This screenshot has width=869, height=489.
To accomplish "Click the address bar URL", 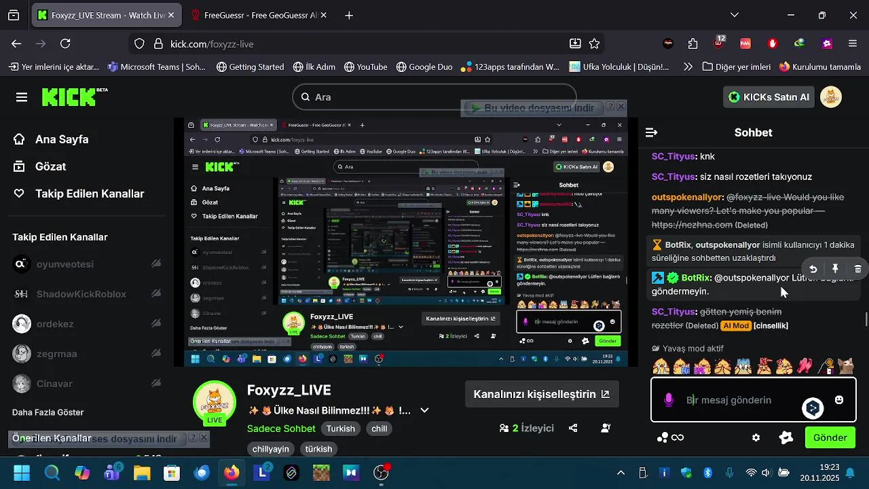I will click(212, 43).
